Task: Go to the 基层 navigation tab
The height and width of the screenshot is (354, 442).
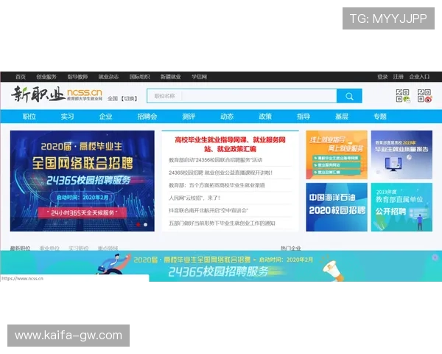Action: (x=342, y=117)
